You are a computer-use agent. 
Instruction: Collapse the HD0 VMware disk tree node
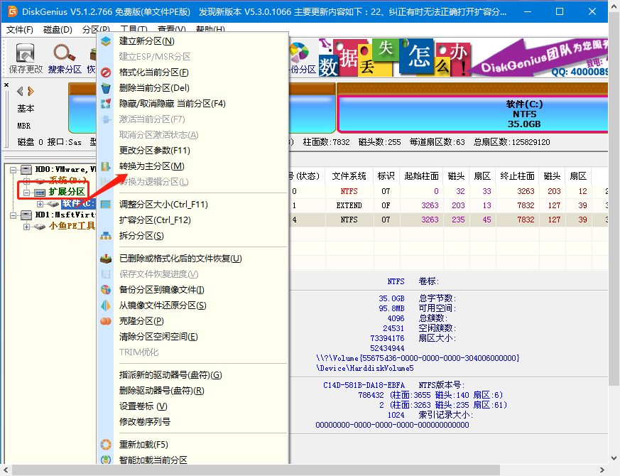[15, 170]
